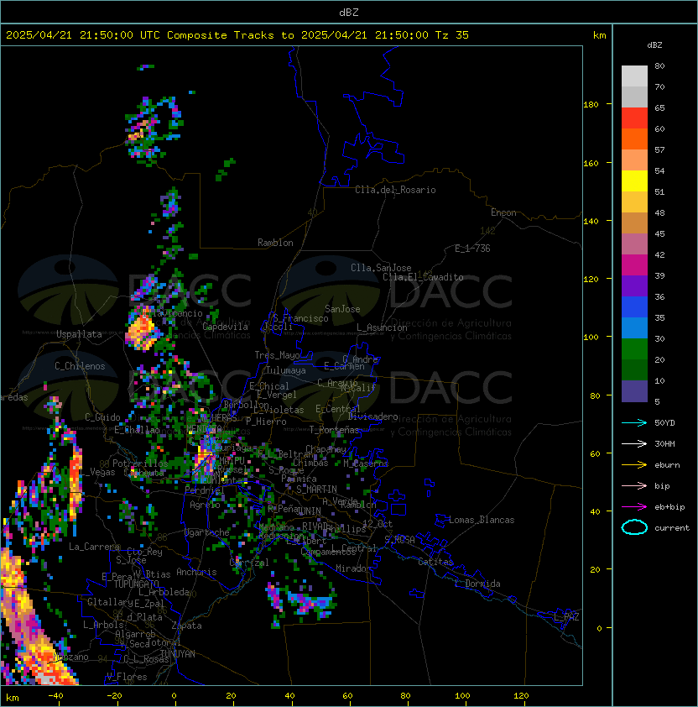Click the '42' value on dBZ scale

pos(659,254)
